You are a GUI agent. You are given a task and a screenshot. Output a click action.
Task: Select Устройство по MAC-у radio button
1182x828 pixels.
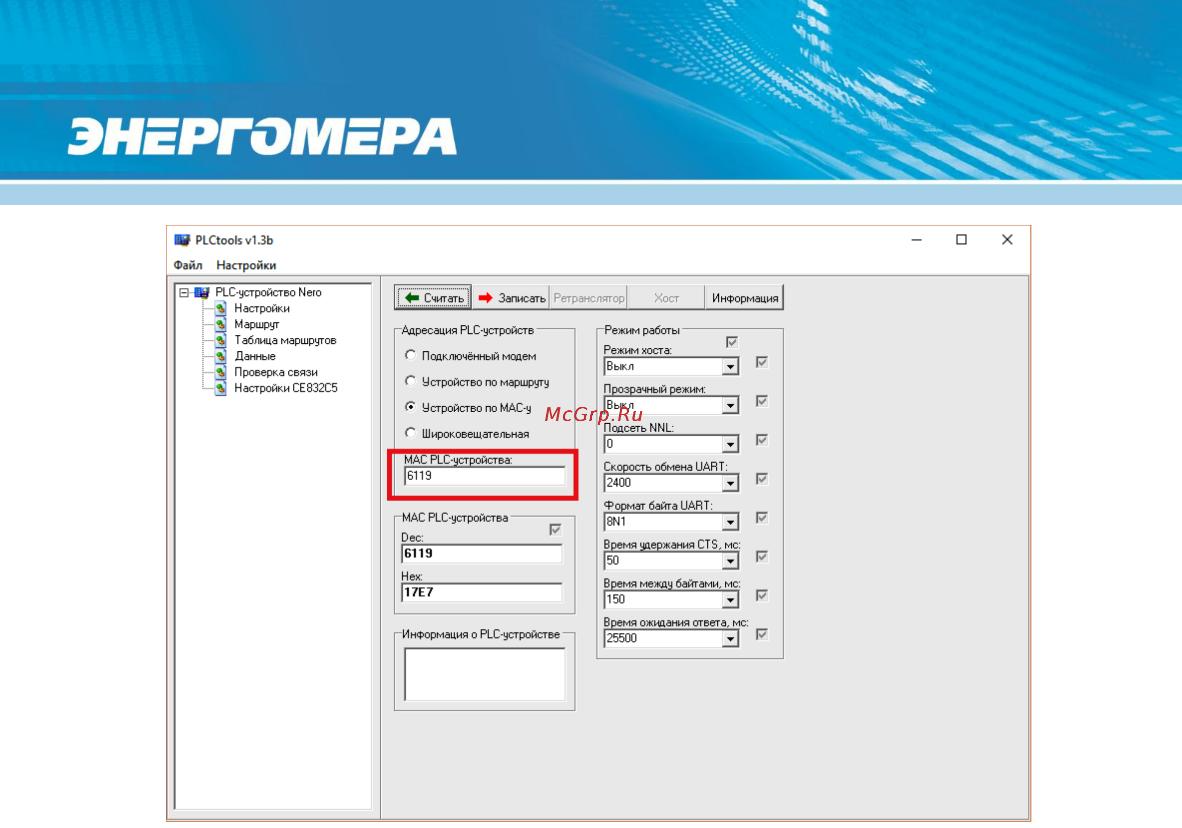pyautogui.click(x=411, y=406)
